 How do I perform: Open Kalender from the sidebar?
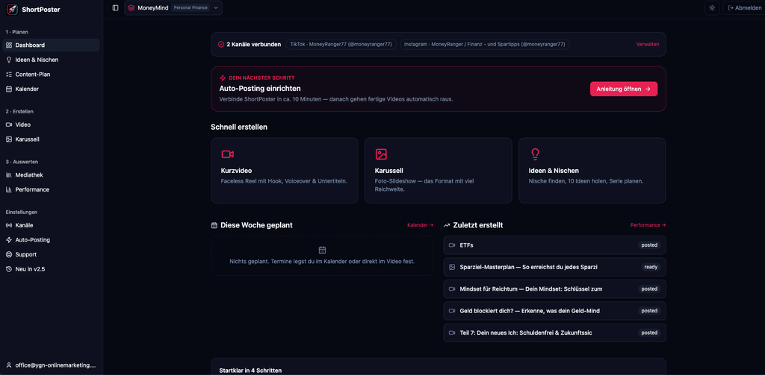(52, 89)
